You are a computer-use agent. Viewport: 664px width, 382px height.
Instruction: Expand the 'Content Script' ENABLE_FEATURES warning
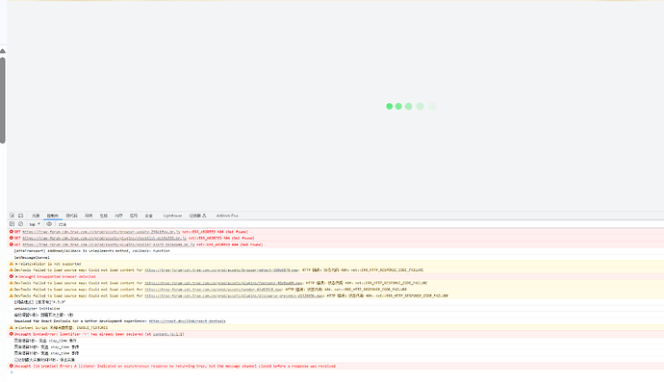pos(16,328)
